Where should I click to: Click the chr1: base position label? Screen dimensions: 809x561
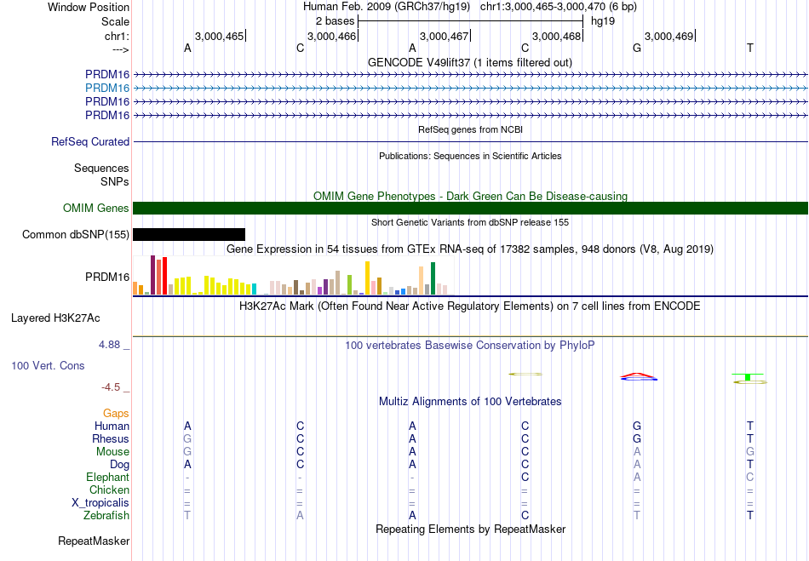(x=117, y=36)
